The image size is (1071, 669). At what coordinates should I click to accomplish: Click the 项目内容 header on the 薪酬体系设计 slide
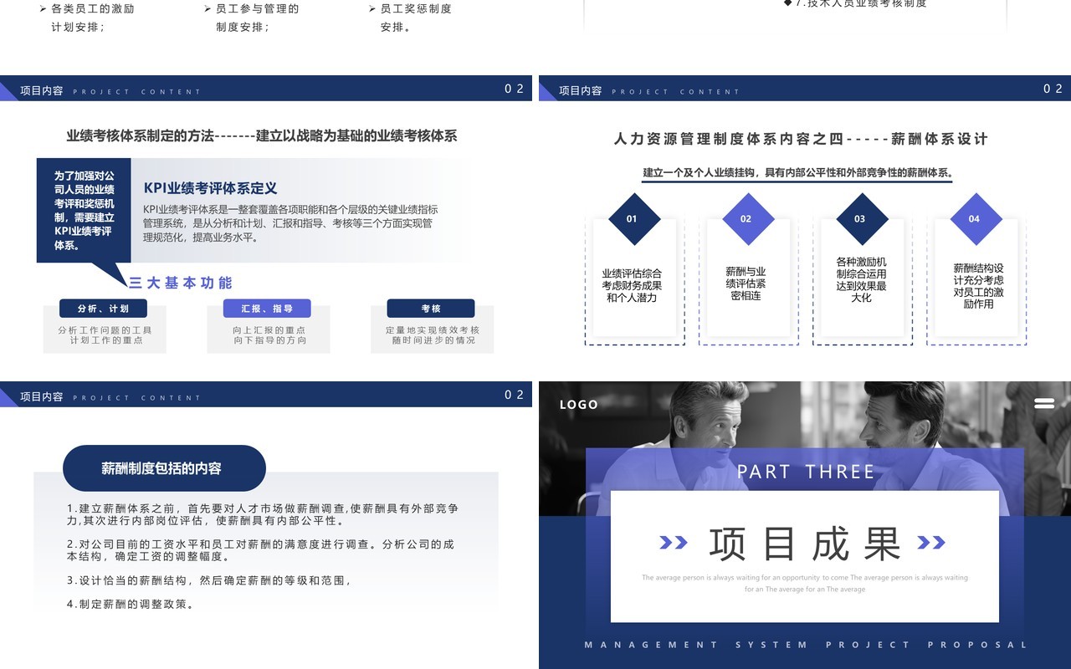581,90
